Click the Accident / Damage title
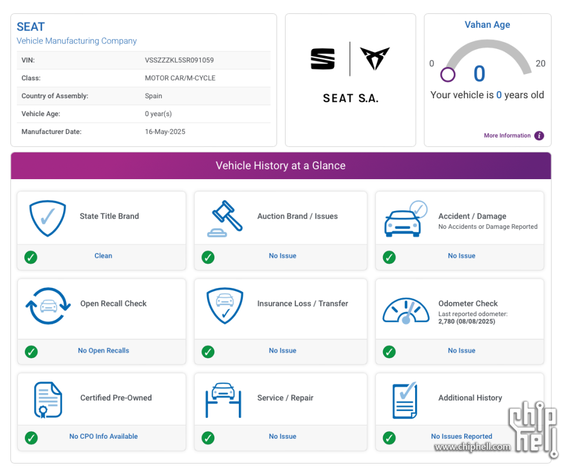Viewport: 566px width, 467px height. pos(472,216)
